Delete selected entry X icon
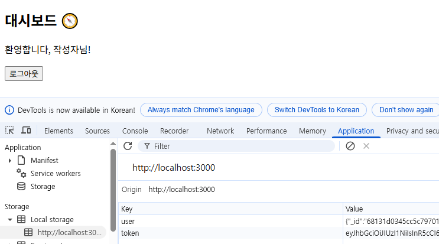Image resolution: width=439 pixels, height=244 pixels. point(366,146)
